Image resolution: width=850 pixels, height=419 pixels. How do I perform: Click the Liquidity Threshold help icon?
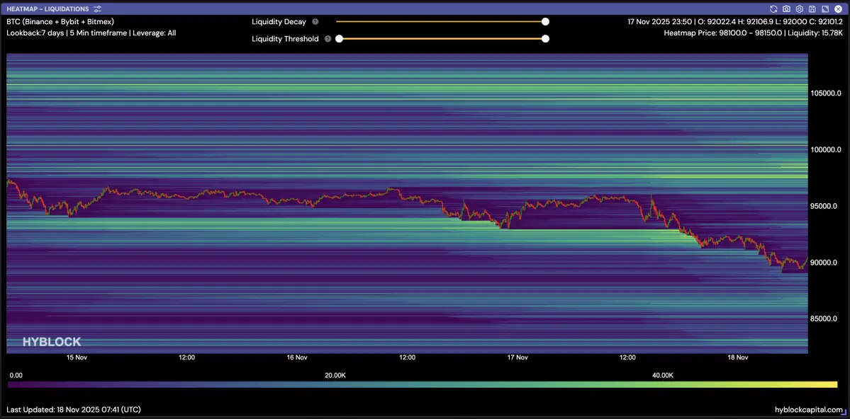pos(328,39)
